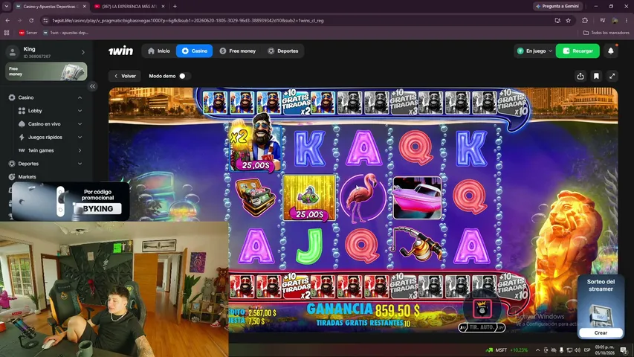Image resolution: width=634 pixels, height=357 pixels.
Task: Open Todos los marcadores folder
Action: pos(606,33)
